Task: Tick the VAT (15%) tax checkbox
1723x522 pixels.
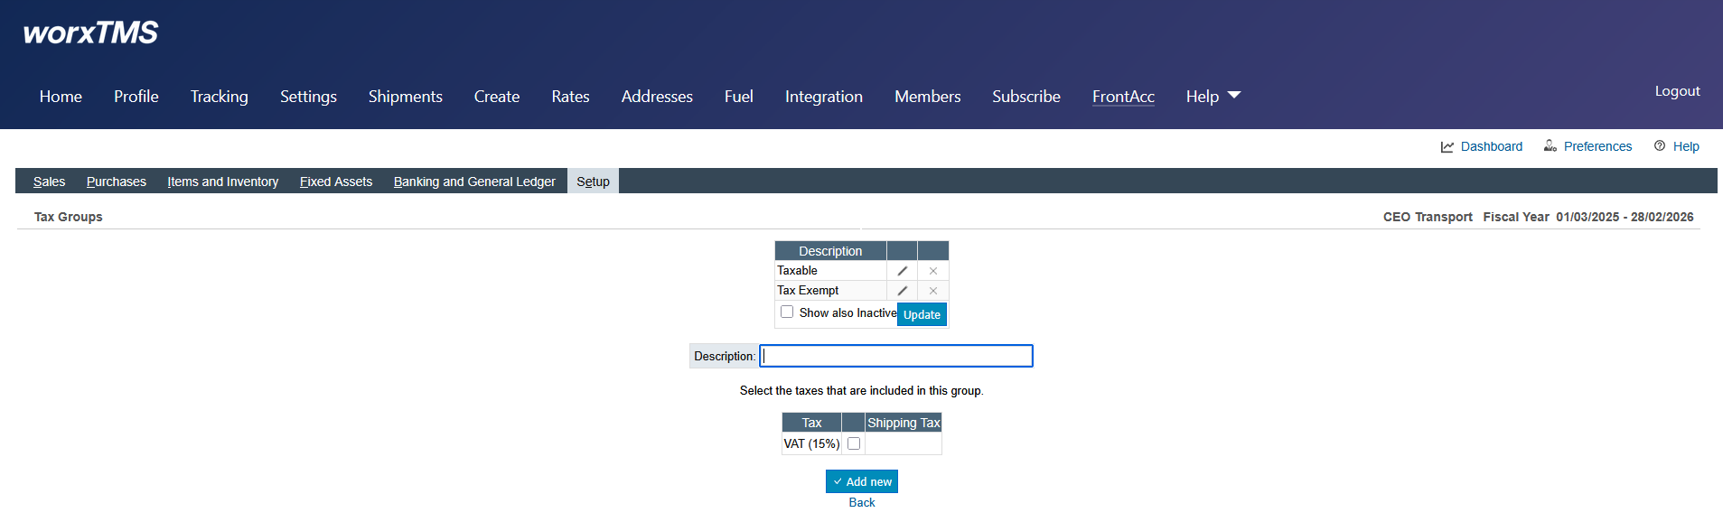Action: pyautogui.click(x=854, y=443)
